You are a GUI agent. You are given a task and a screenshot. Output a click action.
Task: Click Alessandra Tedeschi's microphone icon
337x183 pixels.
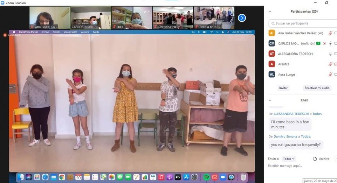point(330,54)
